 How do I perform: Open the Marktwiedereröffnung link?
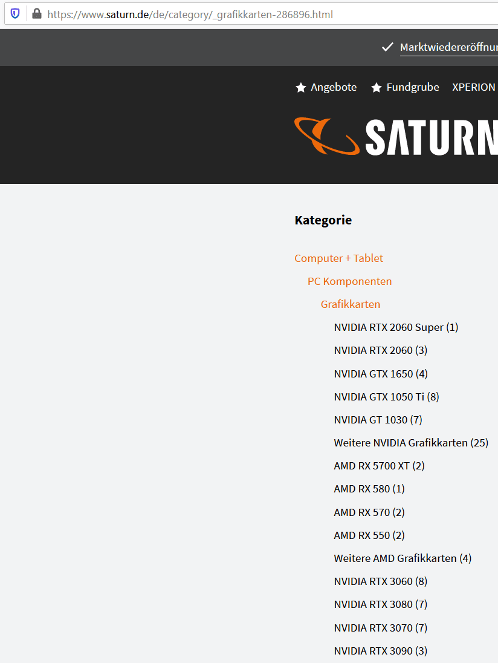pos(449,47)
